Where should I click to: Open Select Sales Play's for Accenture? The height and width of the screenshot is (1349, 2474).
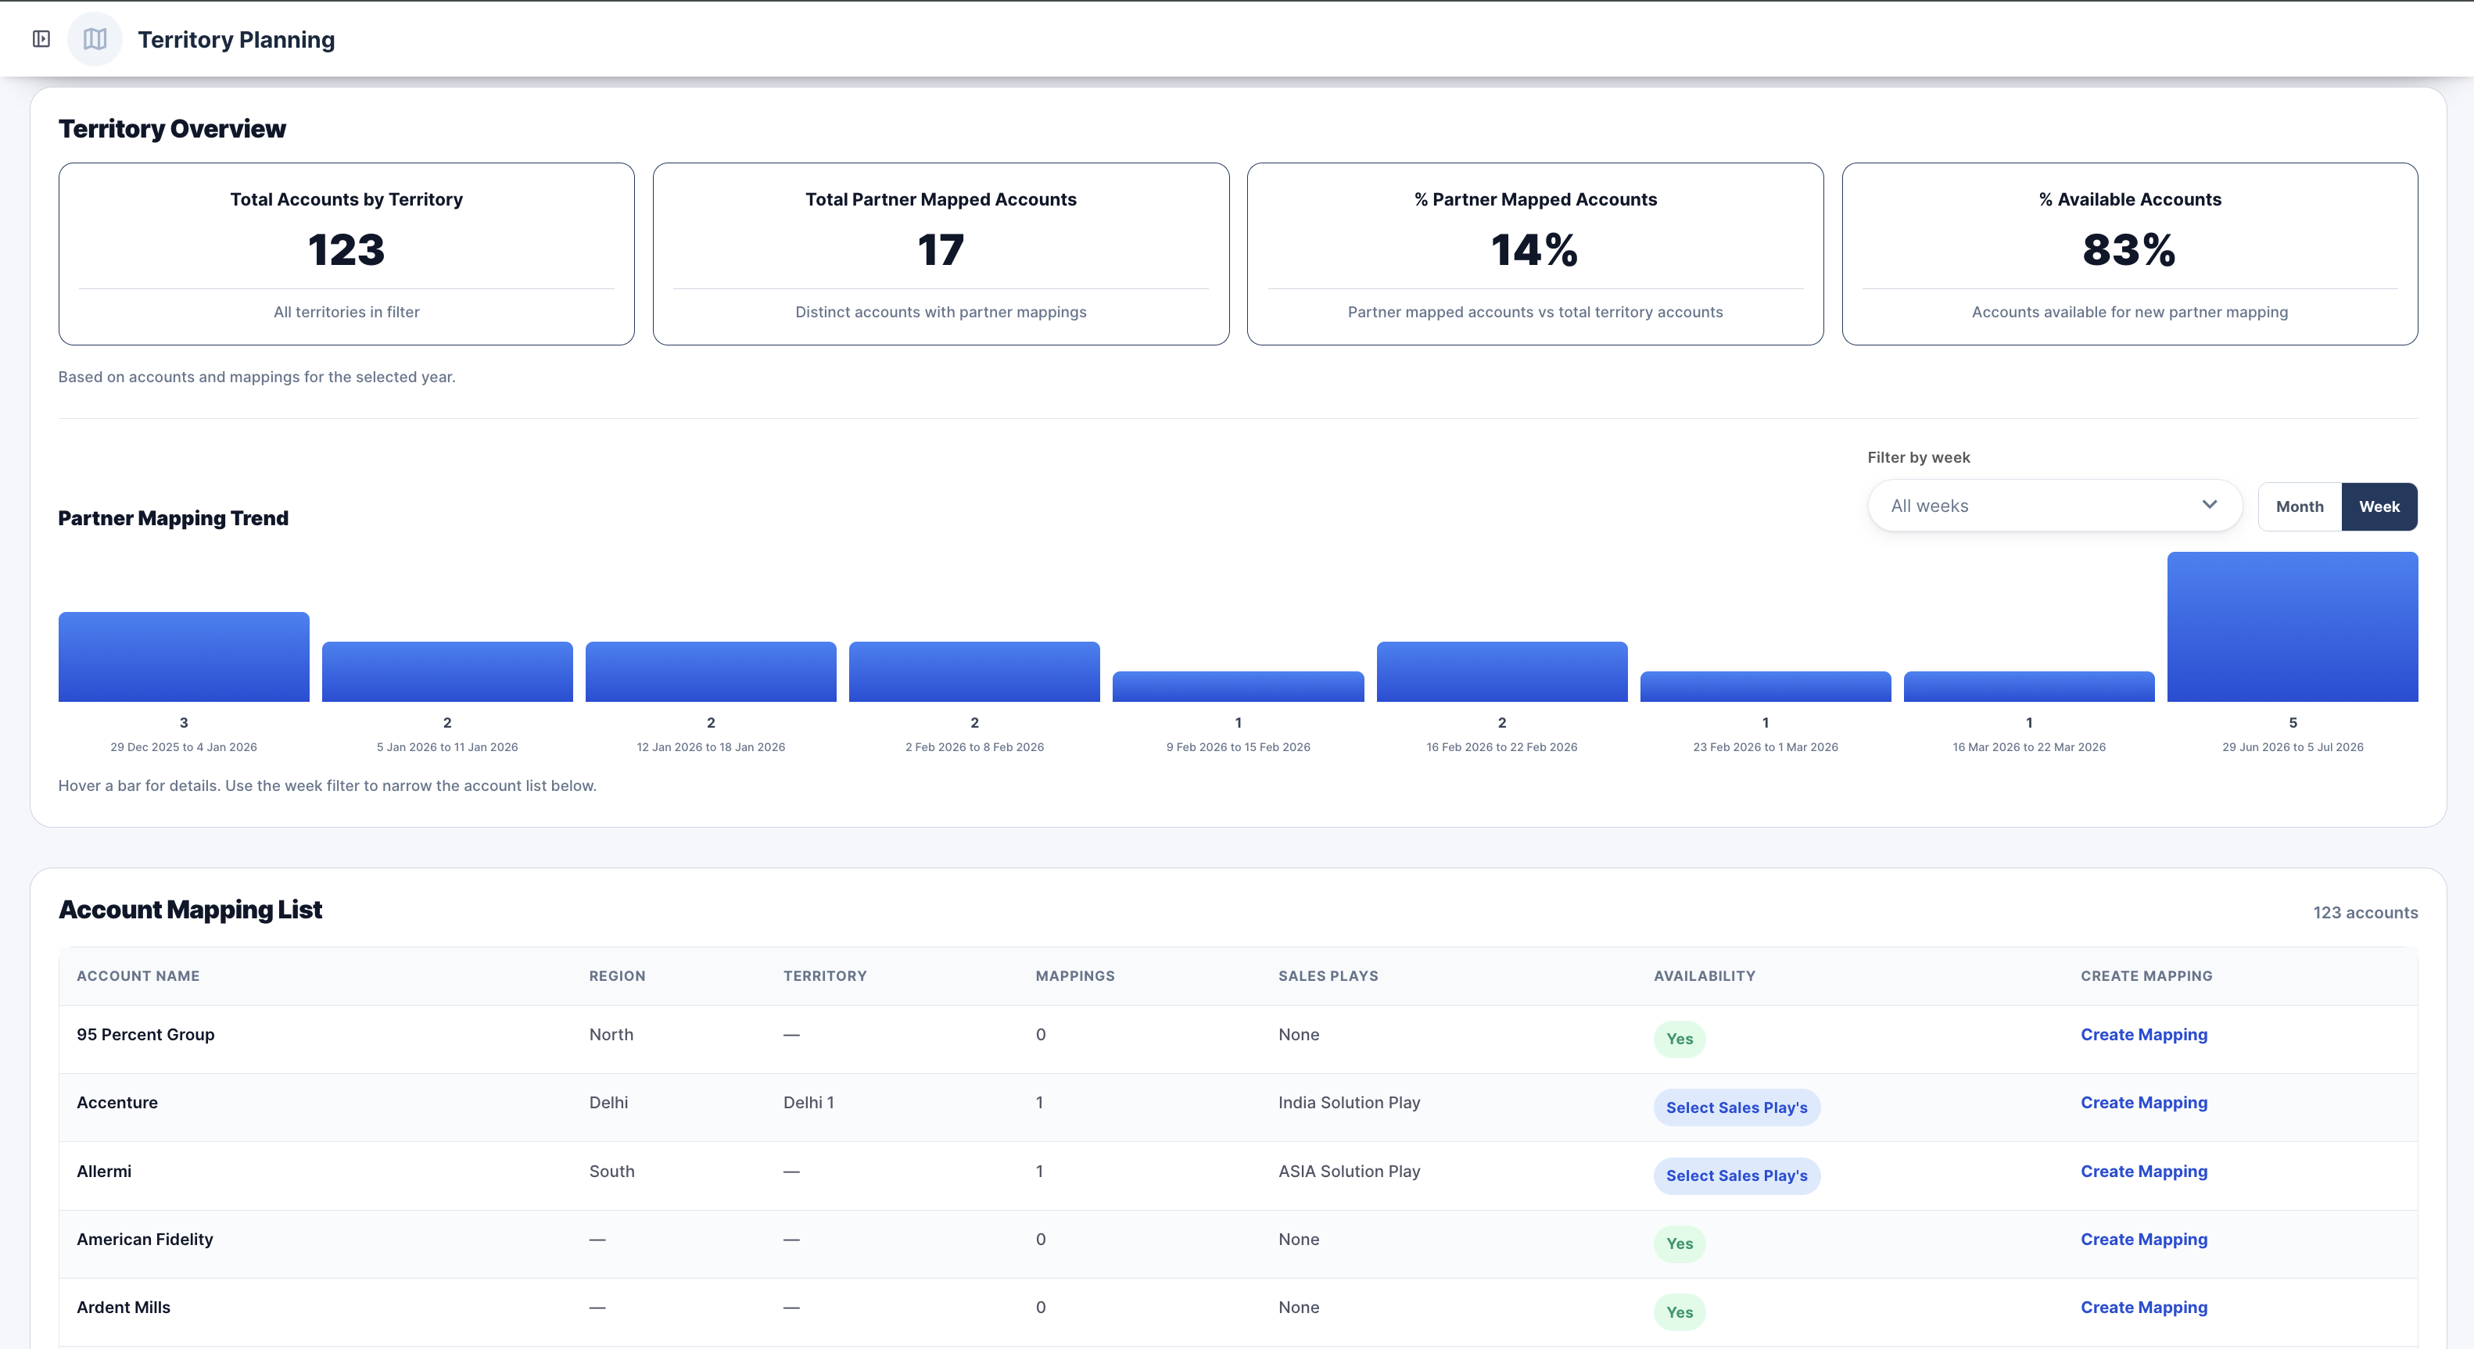tap(1737, 1108)
